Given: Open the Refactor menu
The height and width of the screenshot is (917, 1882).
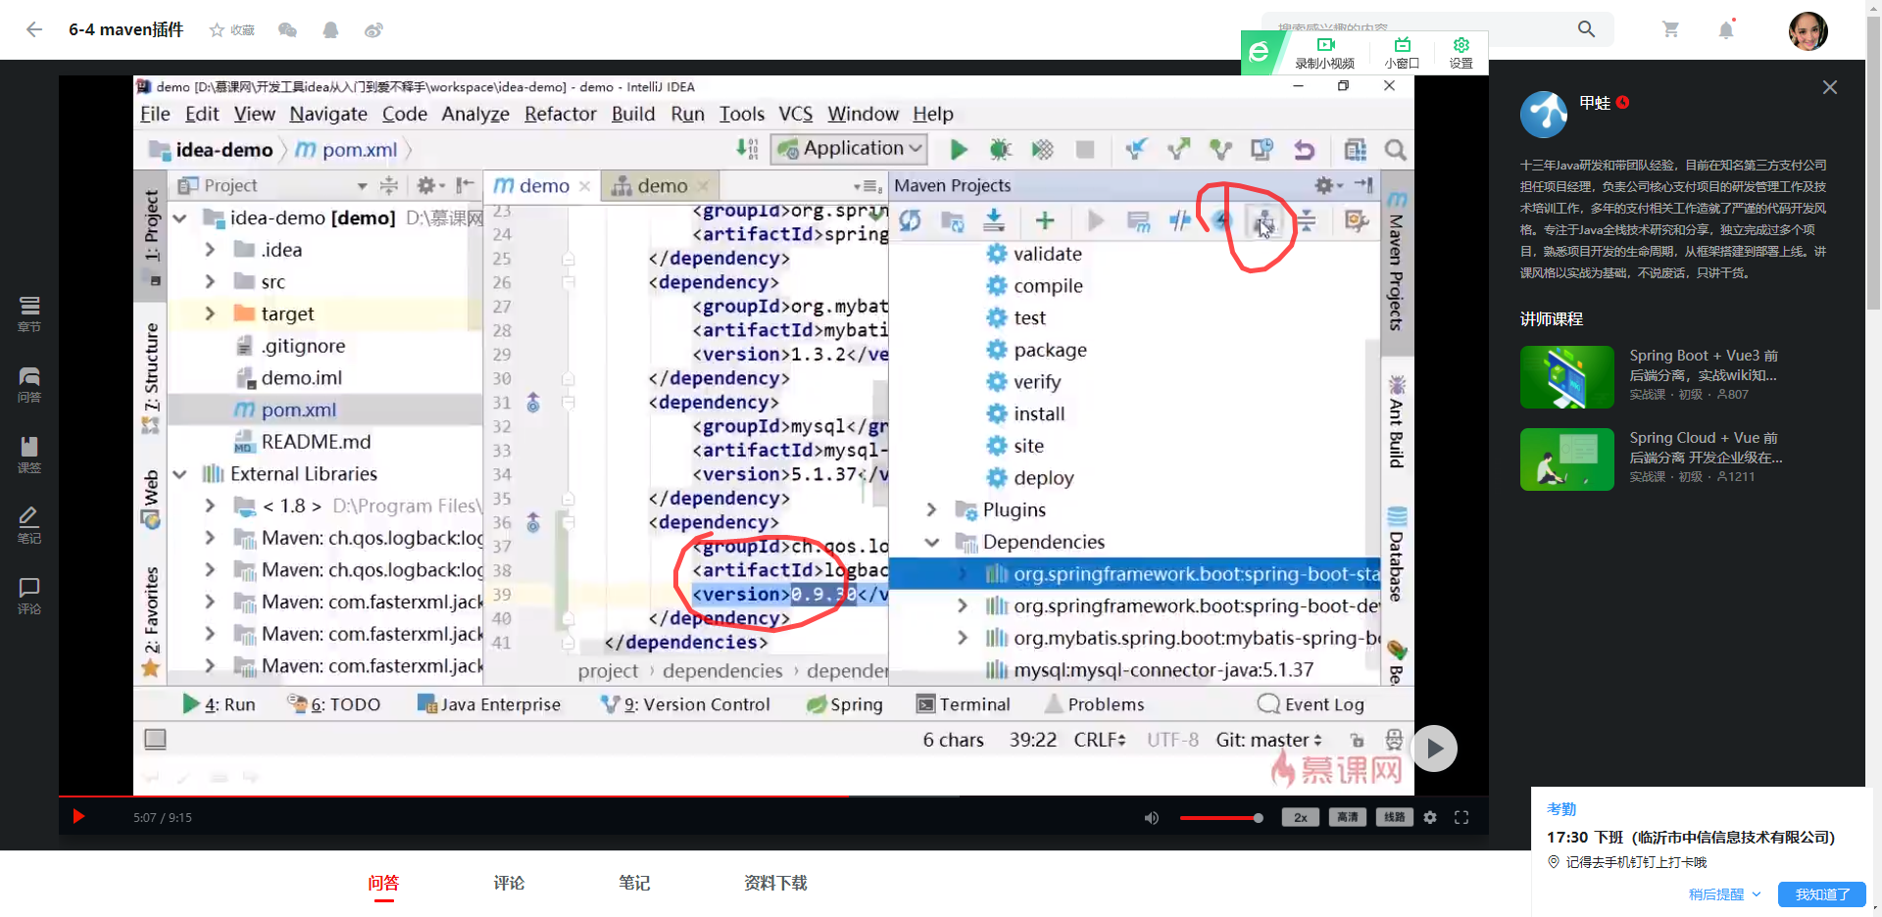Looking at the screenshot, I should [561, 114].
